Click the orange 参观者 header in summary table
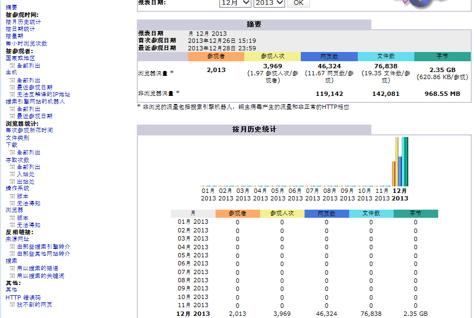This screenshot has width=474, height=318. (216, 56)
